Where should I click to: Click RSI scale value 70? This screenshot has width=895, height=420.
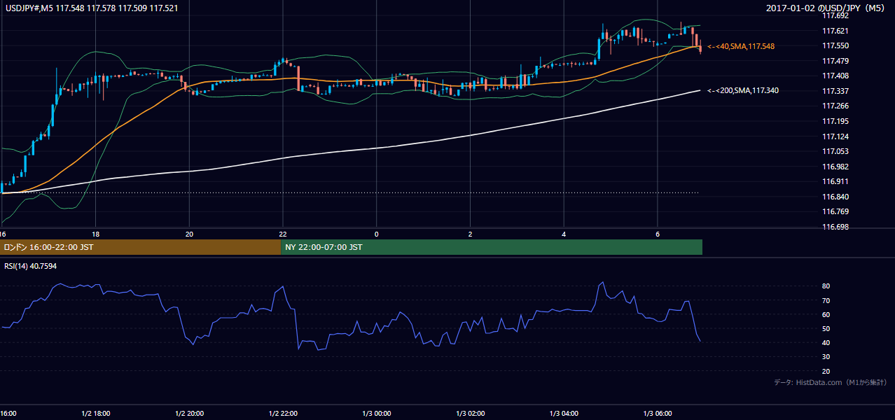pos(826,301)
